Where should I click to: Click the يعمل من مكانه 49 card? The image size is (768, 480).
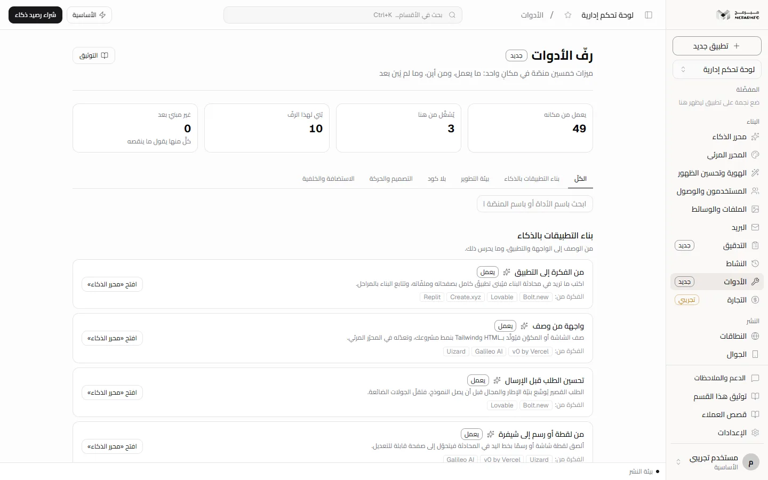(x=530, y=128)
